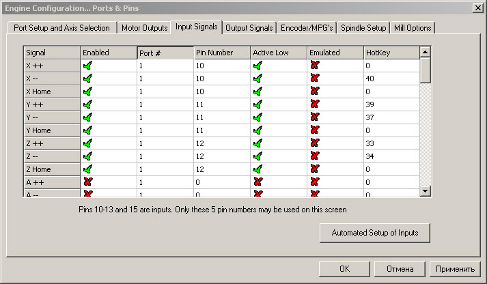The width and height of the screenshot is (487, 284).
Task: Click Emulated red X for X Home row
Action: pos(315,91)
